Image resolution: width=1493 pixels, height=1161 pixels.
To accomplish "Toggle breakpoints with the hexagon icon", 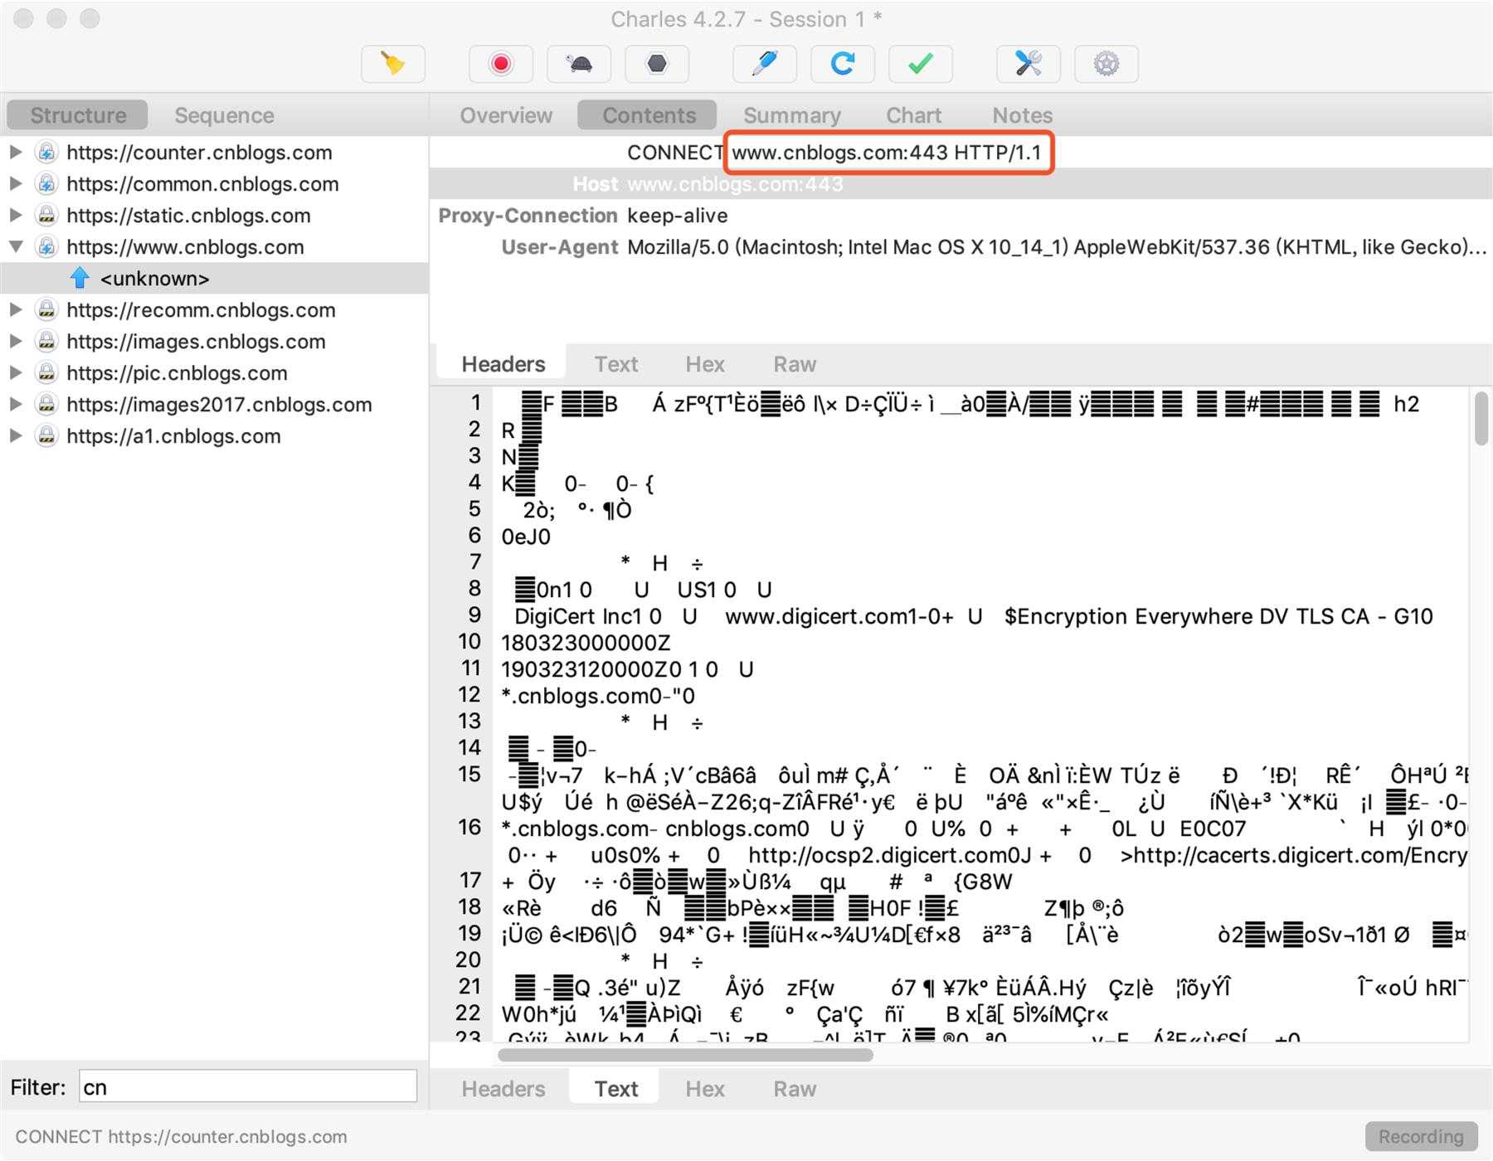I will coord(657,64).
